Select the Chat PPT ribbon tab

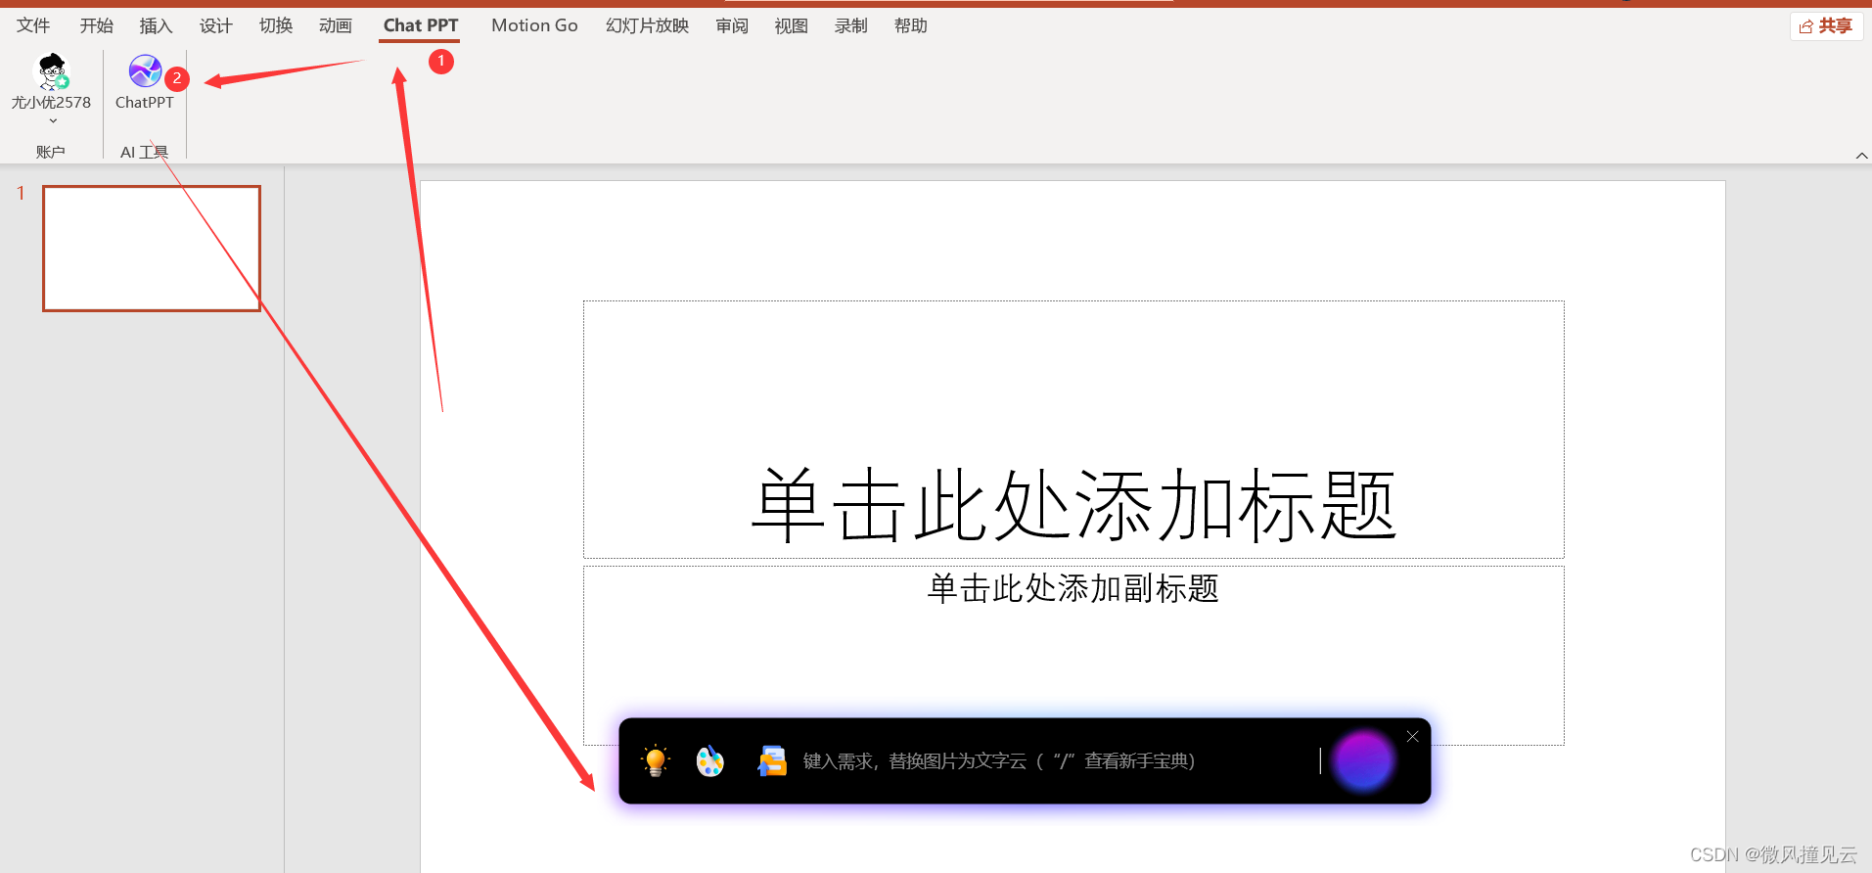(x=421, y=25)
